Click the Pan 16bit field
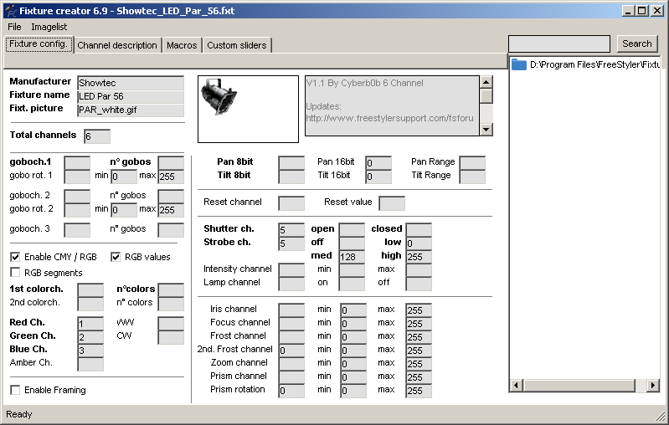Image resolution: width=669 pixels, height=425 pixels. [378, 163]
